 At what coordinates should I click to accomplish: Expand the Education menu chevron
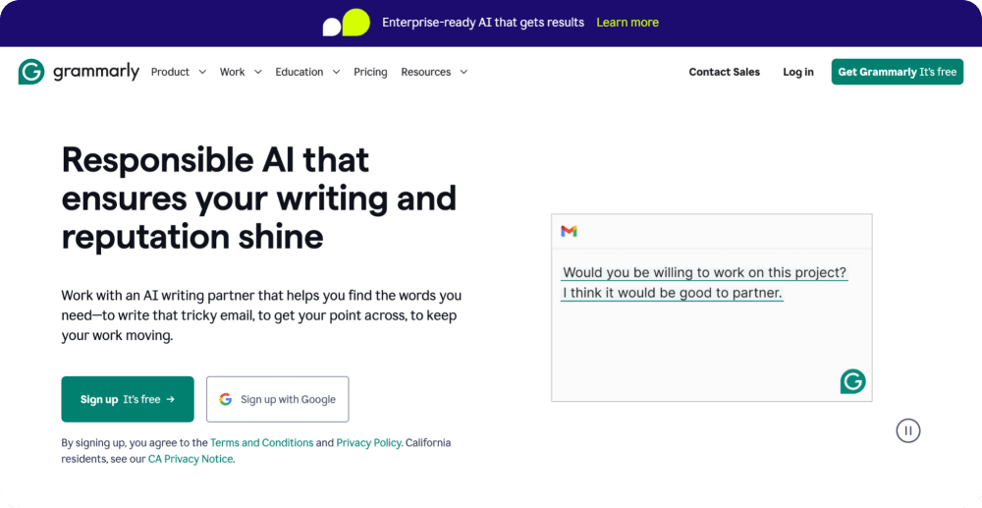[336, 72]
